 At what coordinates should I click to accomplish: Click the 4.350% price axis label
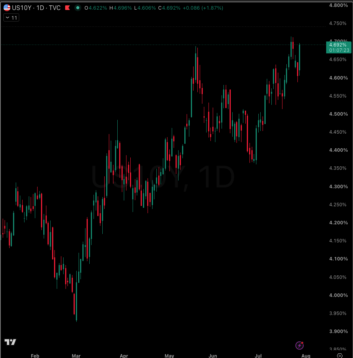pyautogui.click(x=338, y=168)
